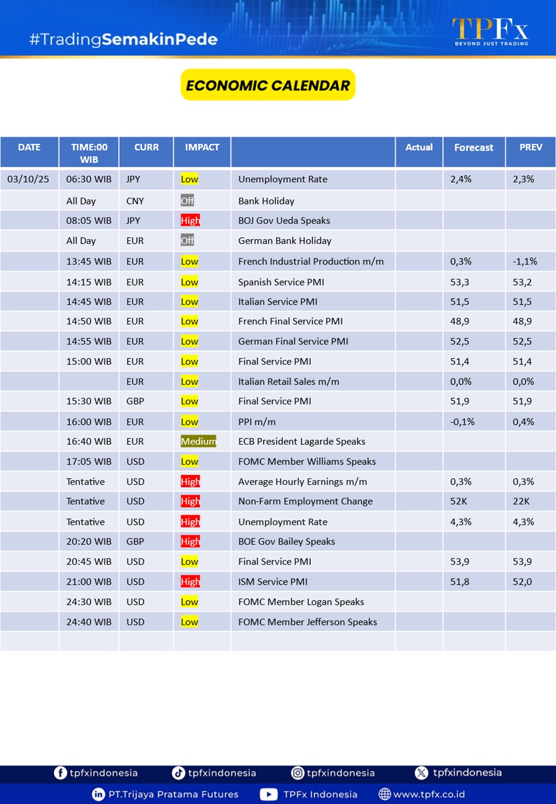Click the Facebook icon in the footer

point(60,773)
